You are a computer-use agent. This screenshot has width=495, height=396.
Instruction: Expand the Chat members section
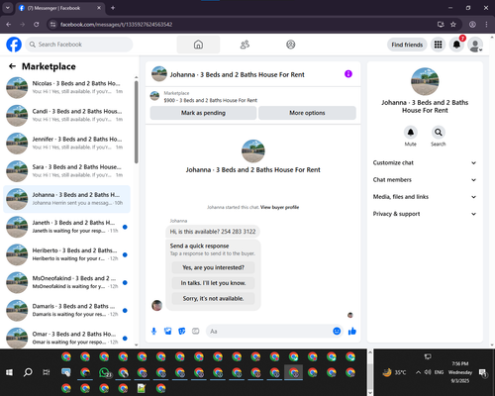[425, 180]
